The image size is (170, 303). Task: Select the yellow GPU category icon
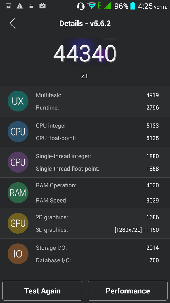[x=18, y=223]
